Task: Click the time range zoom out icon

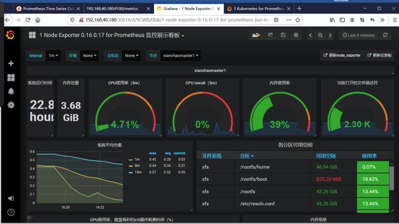Action: tap(320, 35)
